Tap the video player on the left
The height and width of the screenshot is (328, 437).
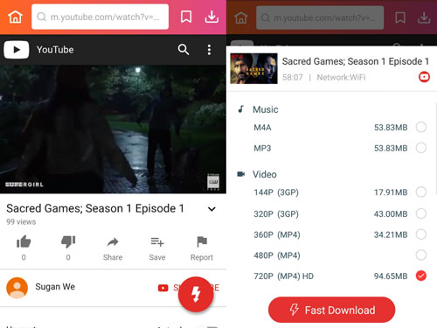pyautogui.click(x=113, y=129)
